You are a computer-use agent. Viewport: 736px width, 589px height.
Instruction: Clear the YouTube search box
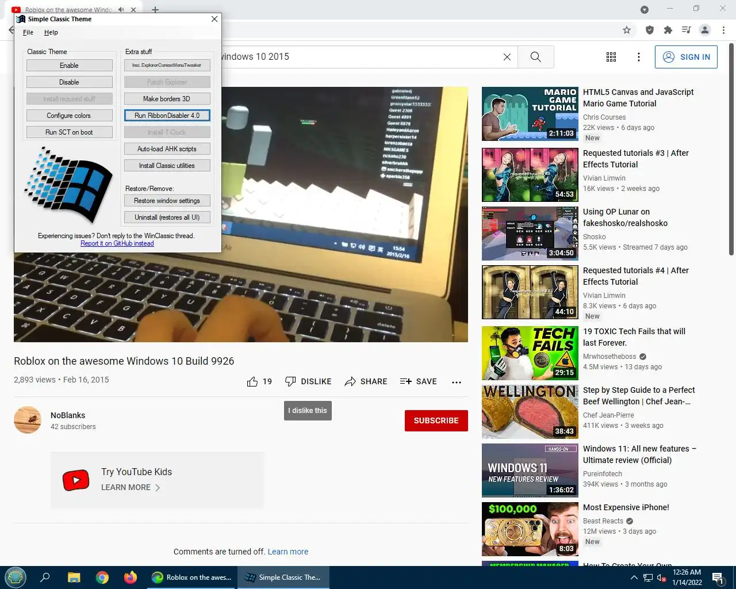click(507, 57)
